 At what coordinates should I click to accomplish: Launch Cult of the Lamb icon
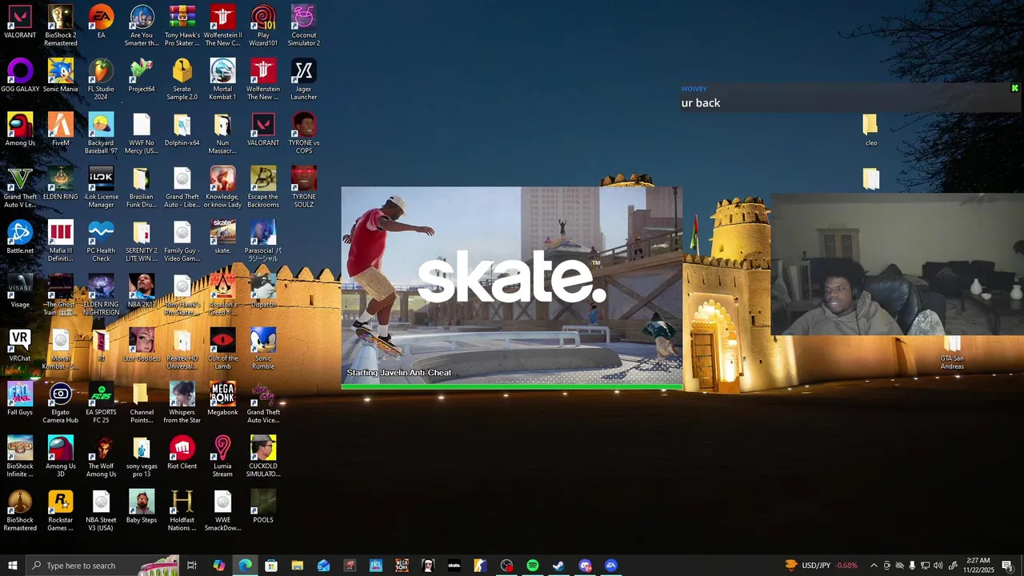pyautogui.click(x=222, y=347)
